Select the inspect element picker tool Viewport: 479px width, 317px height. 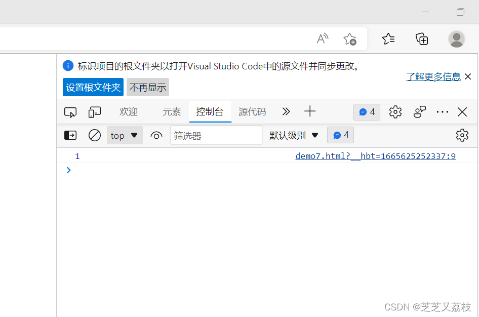coord(70,112)
